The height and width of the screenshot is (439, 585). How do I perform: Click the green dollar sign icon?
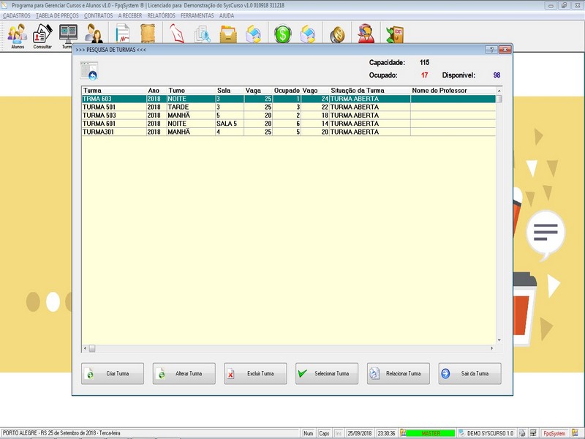(282, 34)
